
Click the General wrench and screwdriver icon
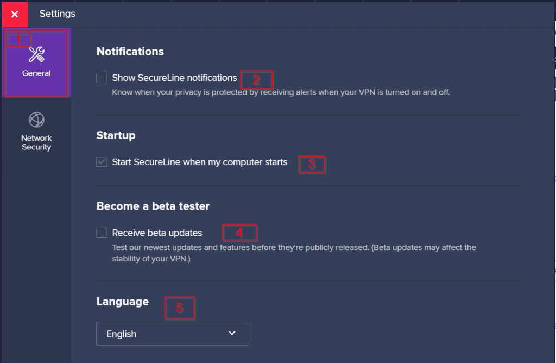click(x=36, y=54)
